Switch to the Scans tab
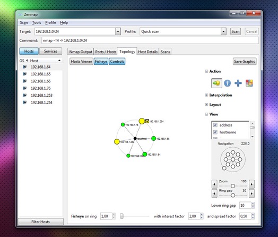The width and height of the screenshot is (278, 237). pos(165,52)
